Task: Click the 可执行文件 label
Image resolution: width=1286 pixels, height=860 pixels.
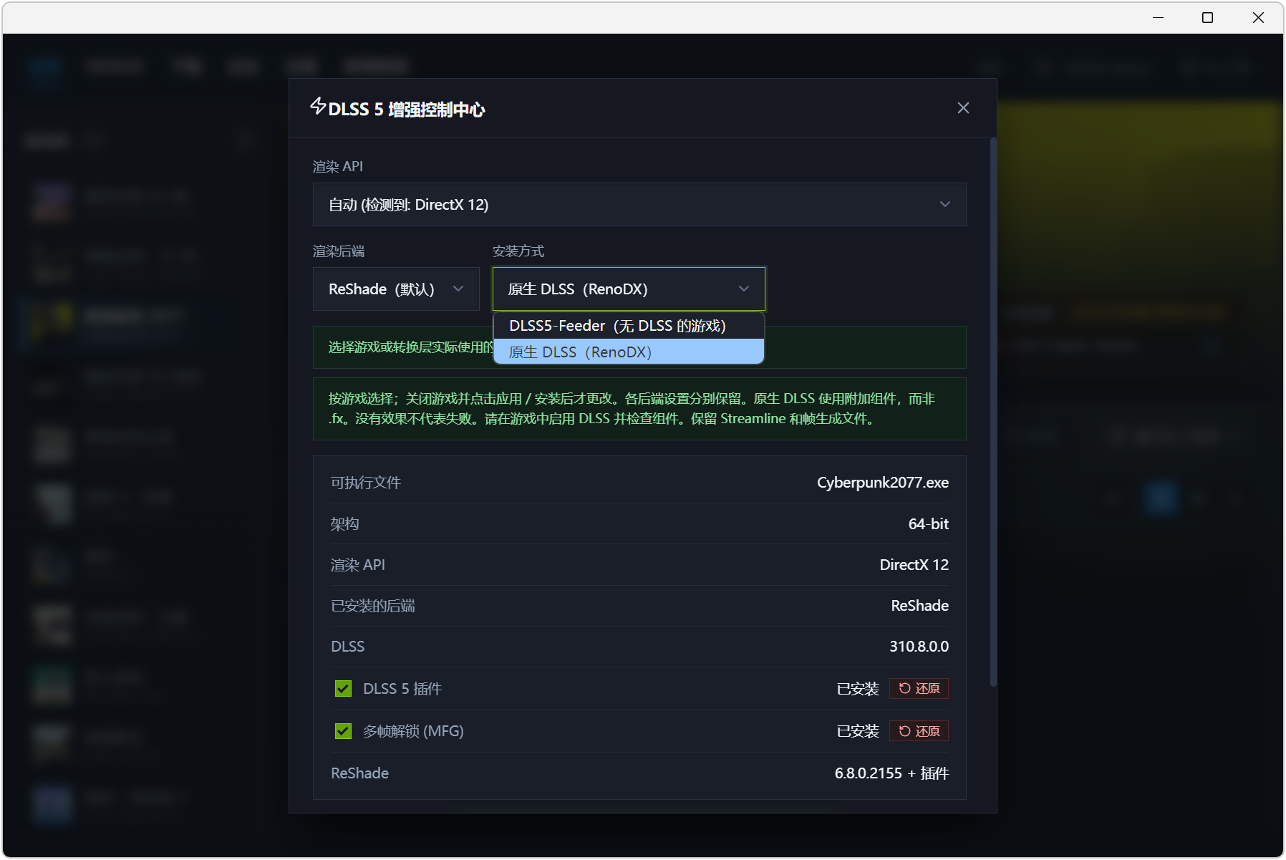Action: tap(366, 483)
